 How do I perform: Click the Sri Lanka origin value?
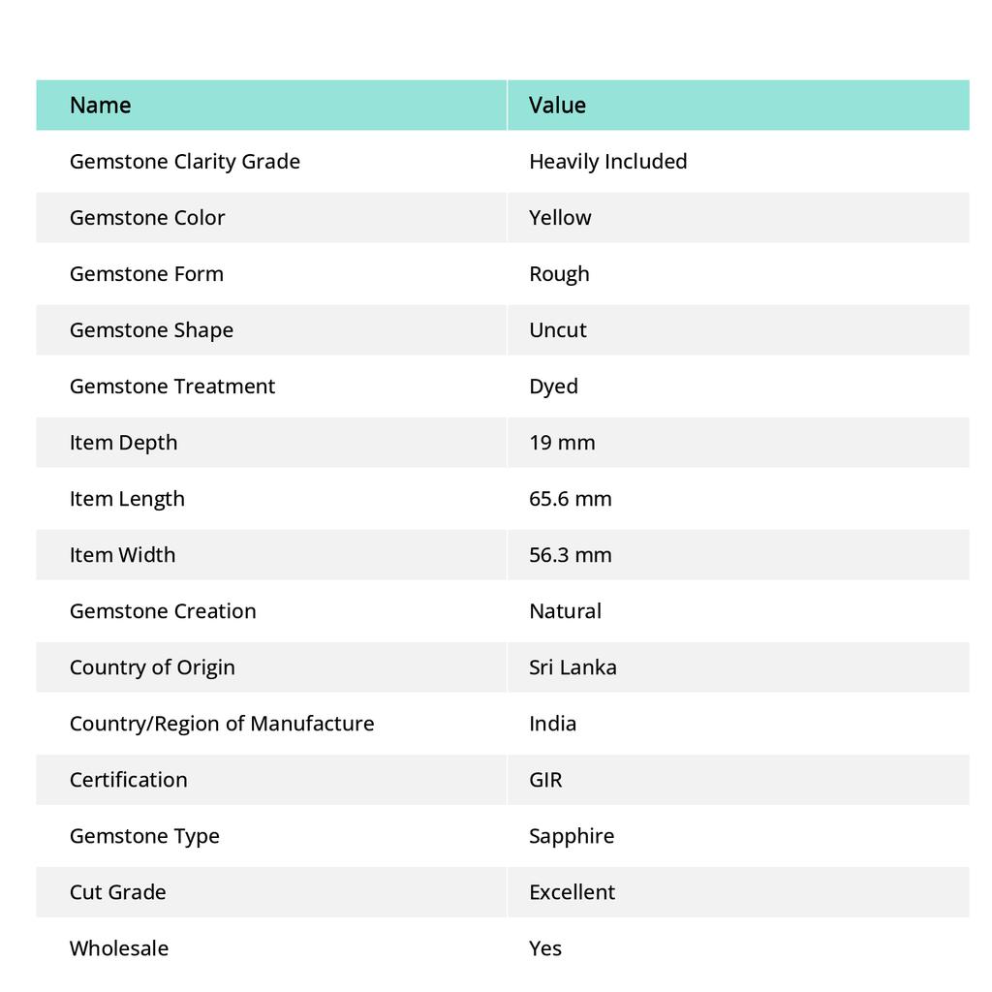click(573, 667)
